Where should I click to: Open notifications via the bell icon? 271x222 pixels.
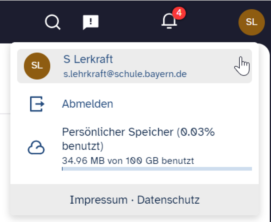(x=169, y=21)
